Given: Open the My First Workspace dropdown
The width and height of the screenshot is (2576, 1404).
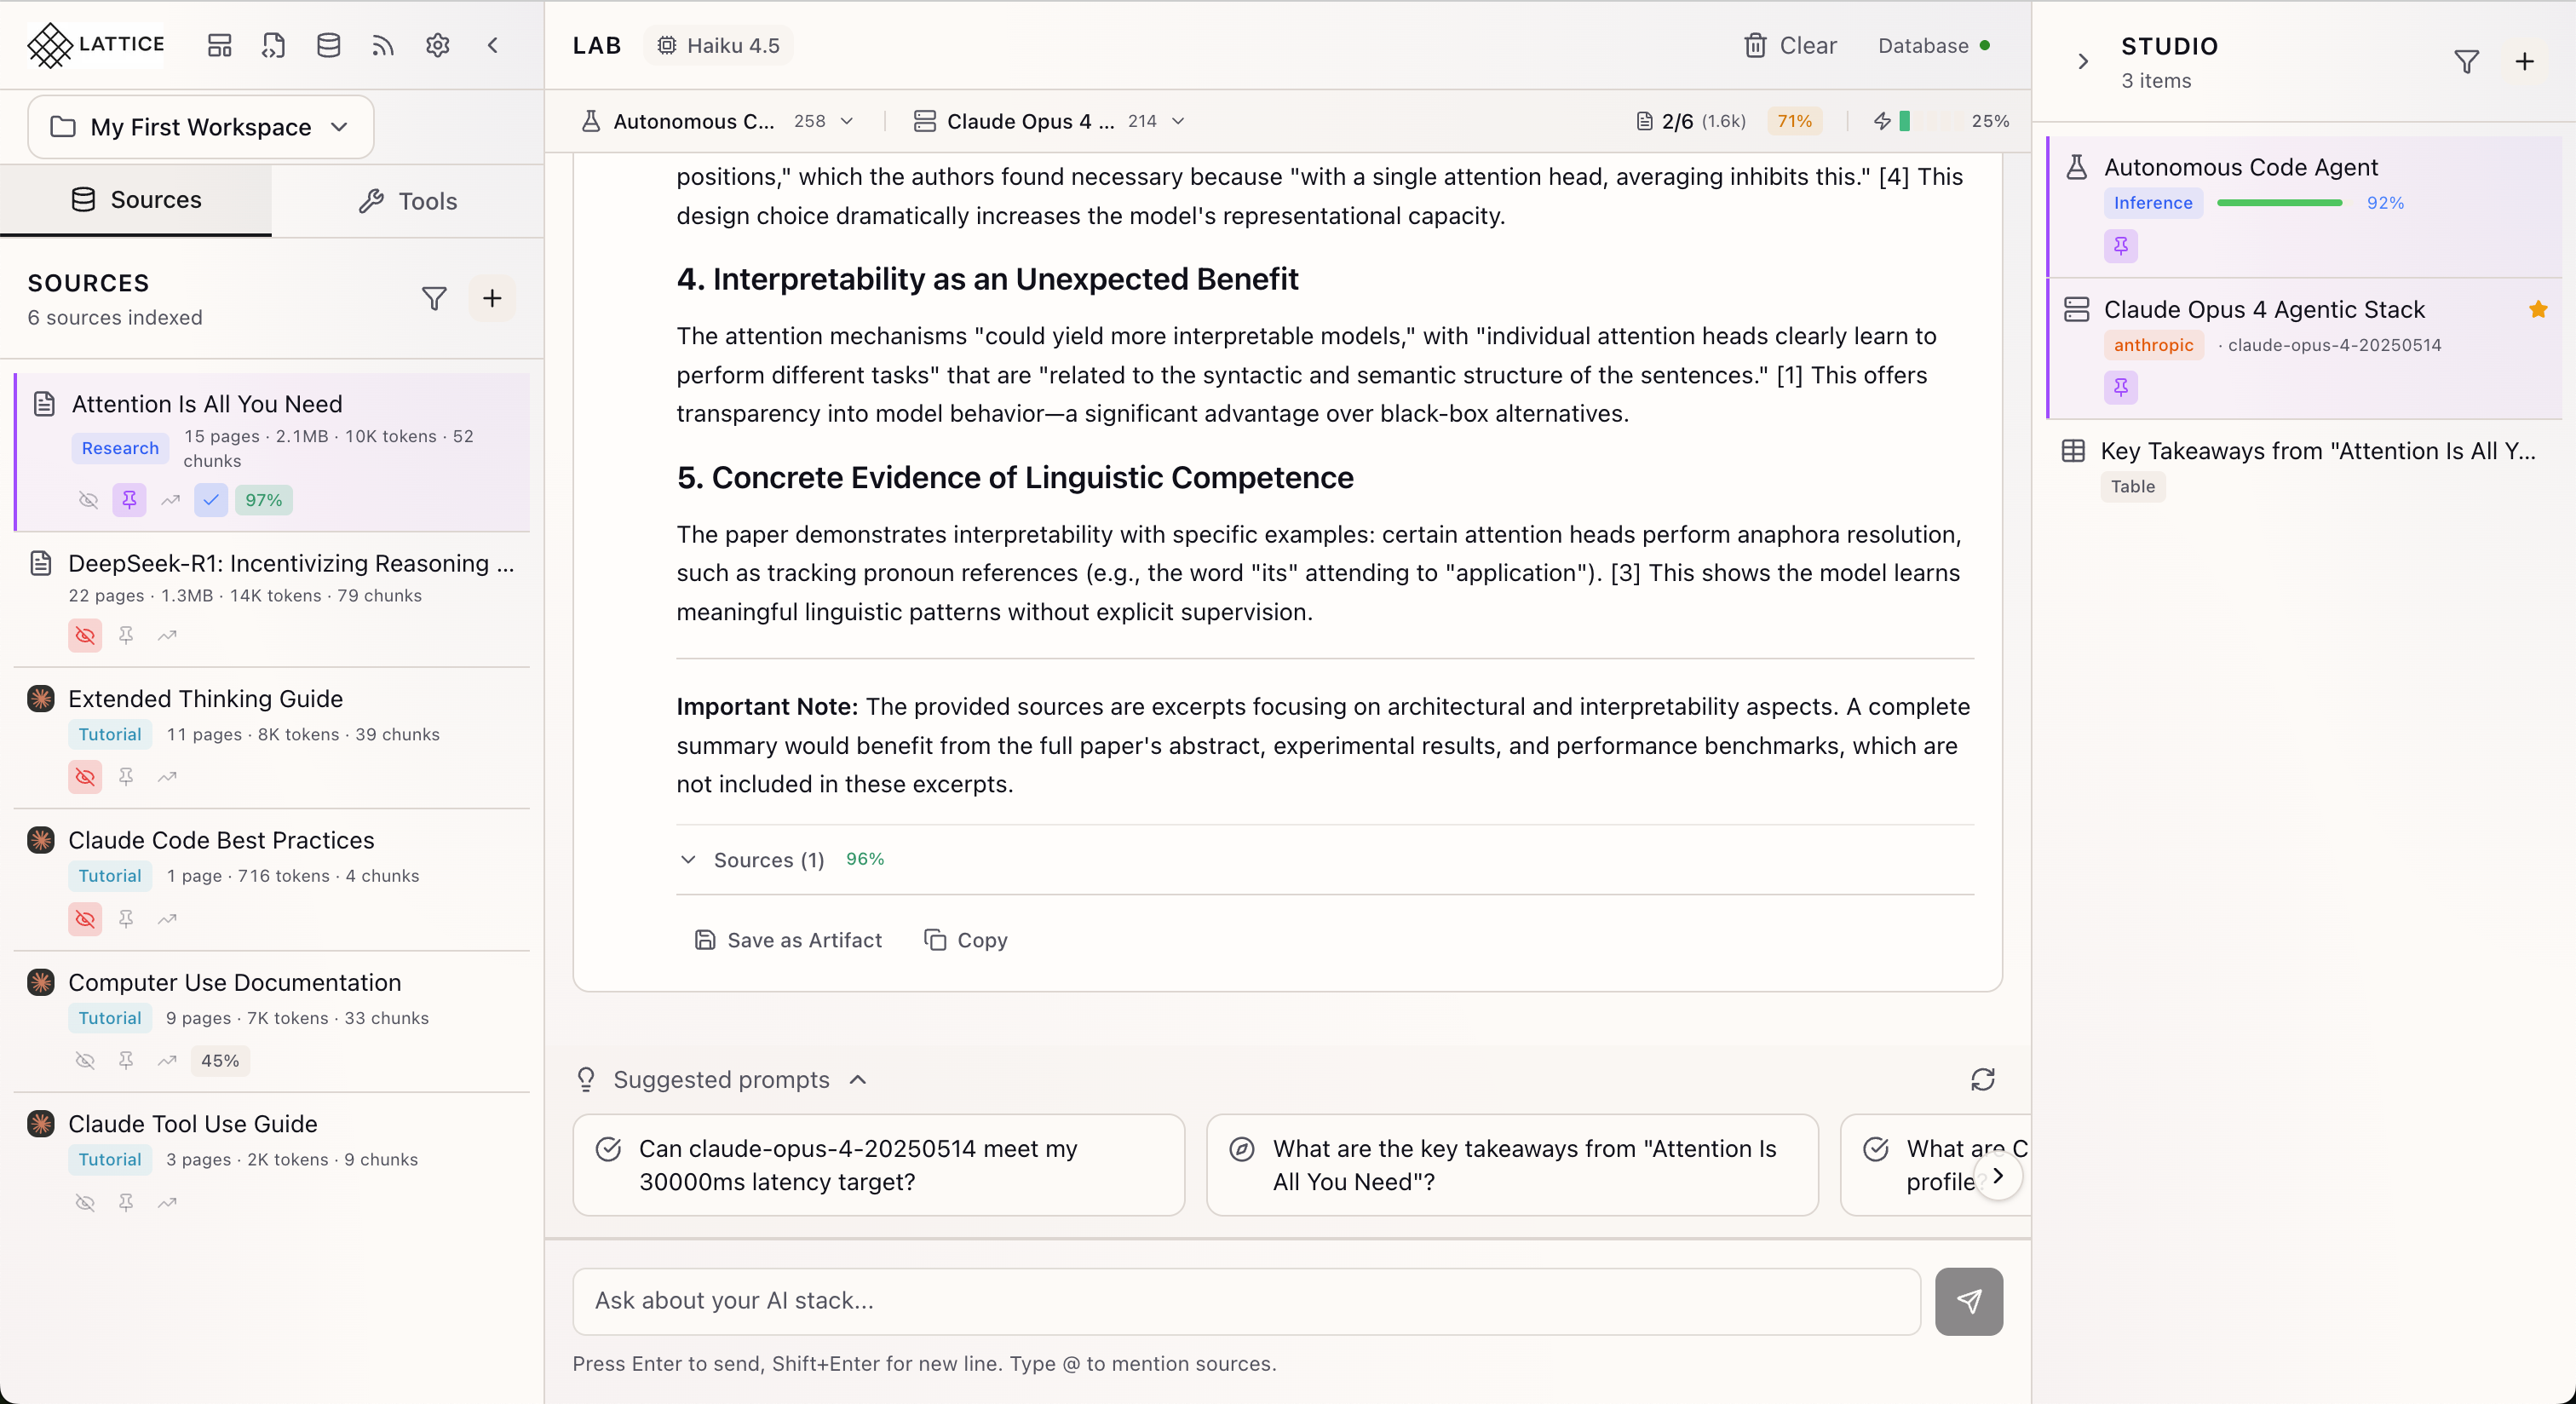Looking at the screenshot, I should coord(201,127).
